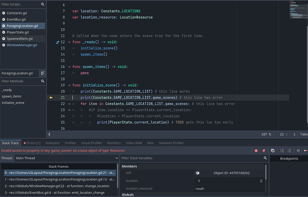The image size is (308, 197).
Task: Switch to the Errors (1) tab
Action: 31,143
